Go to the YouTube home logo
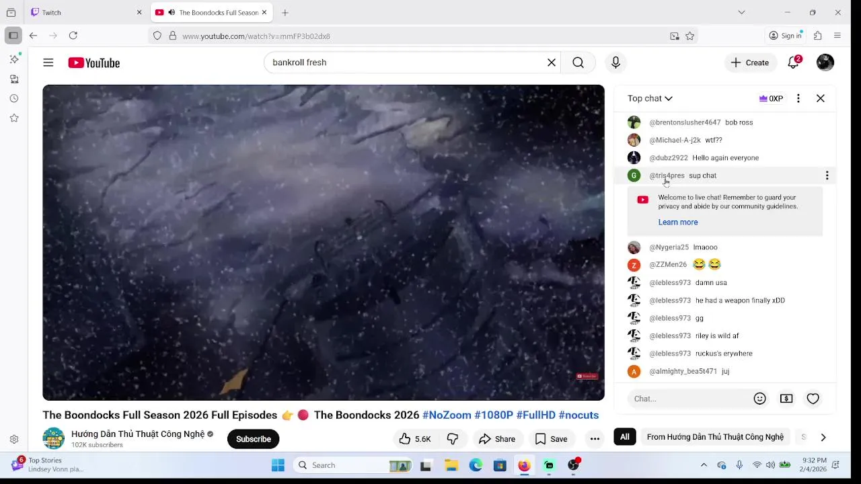The image size is (861, 484). point(93,63)
